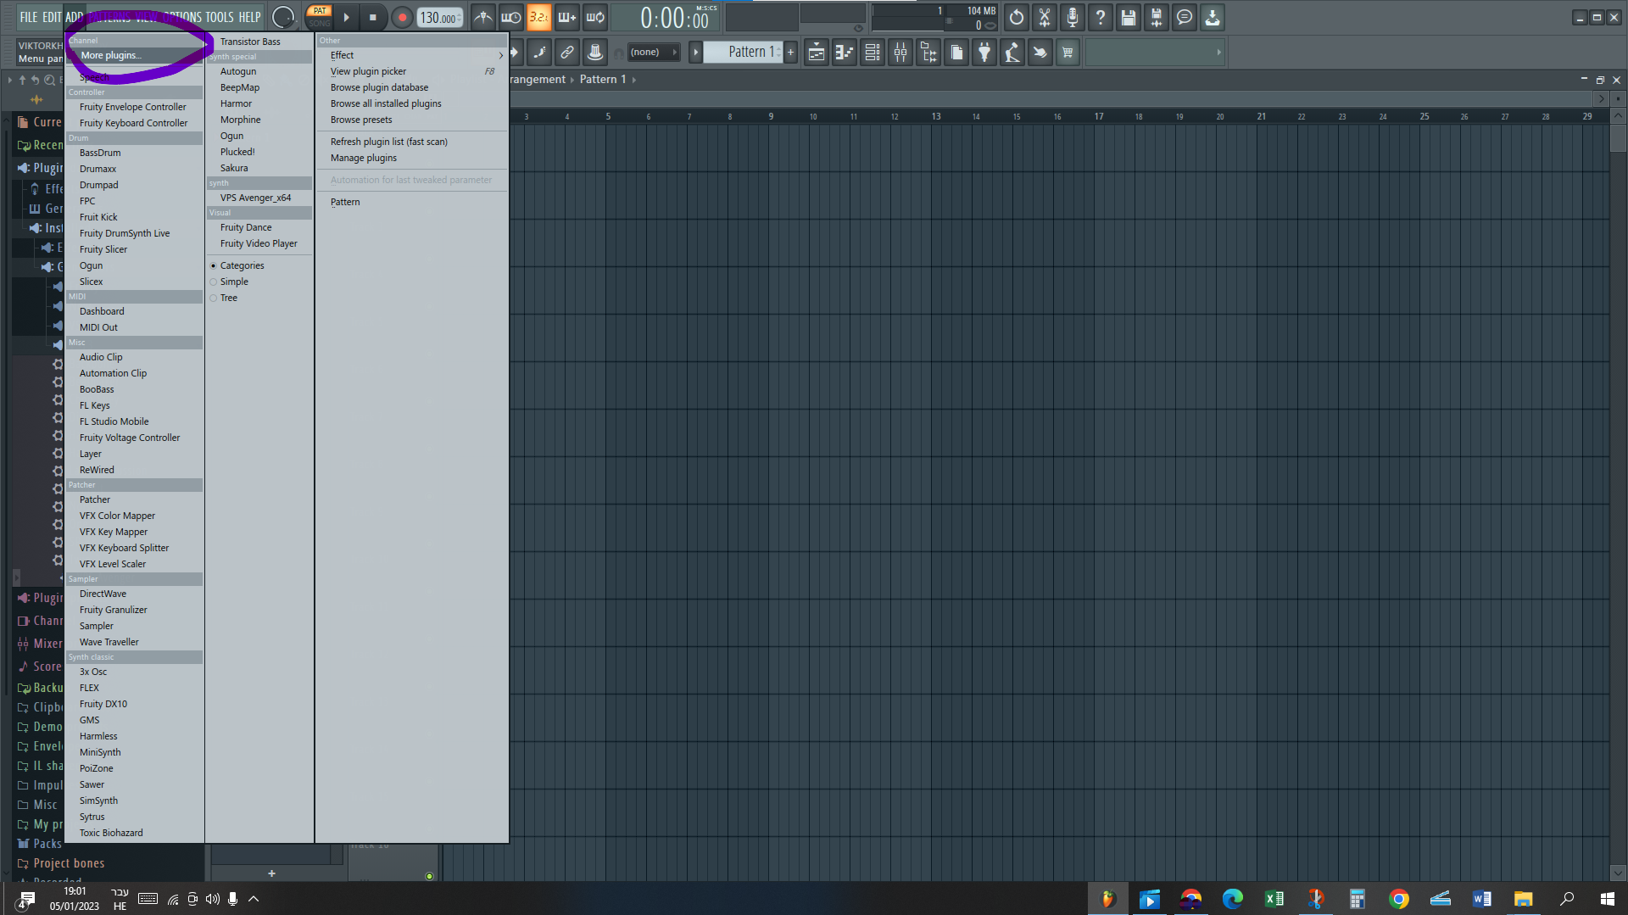Viewport: 1628px width, 915px height.
Task: Open the audio editor scissors icon
Action: point(1045,17)
